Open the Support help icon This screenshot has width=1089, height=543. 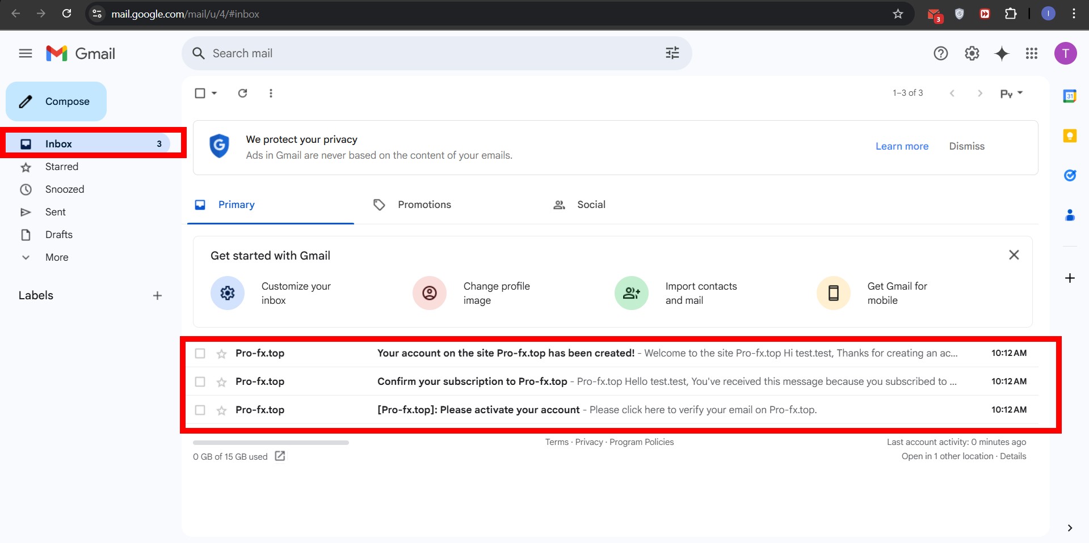[x=941, y=53]
